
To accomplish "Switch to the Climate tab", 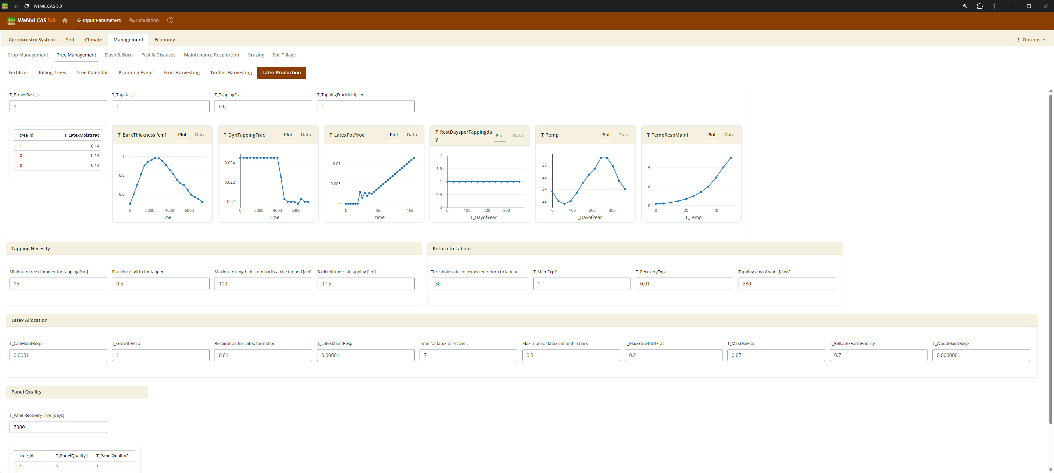I will pyautogui.click(x=93, y=40).
